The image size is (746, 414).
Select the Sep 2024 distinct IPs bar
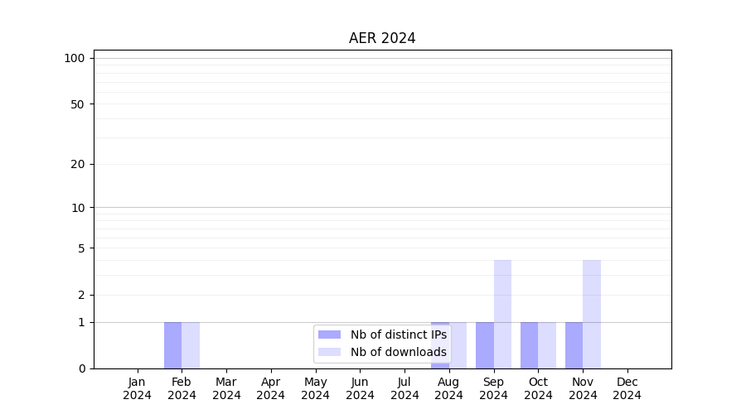pos(484,345)
